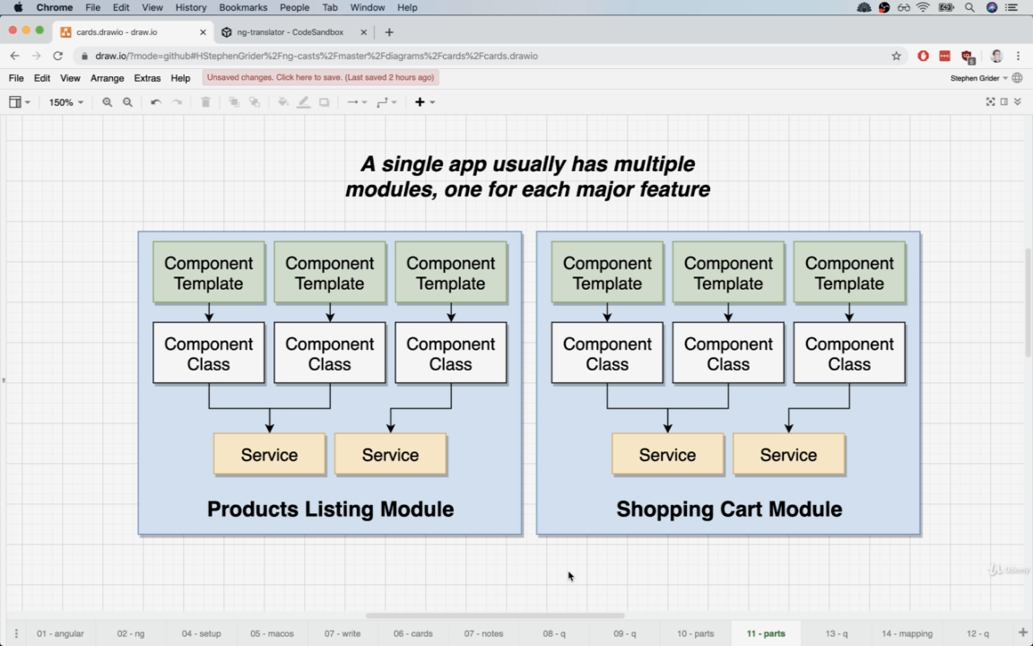Expand the waypoints connector style dropdown
The width and height of the screenshot is (1033, 646).
(386, 102)
